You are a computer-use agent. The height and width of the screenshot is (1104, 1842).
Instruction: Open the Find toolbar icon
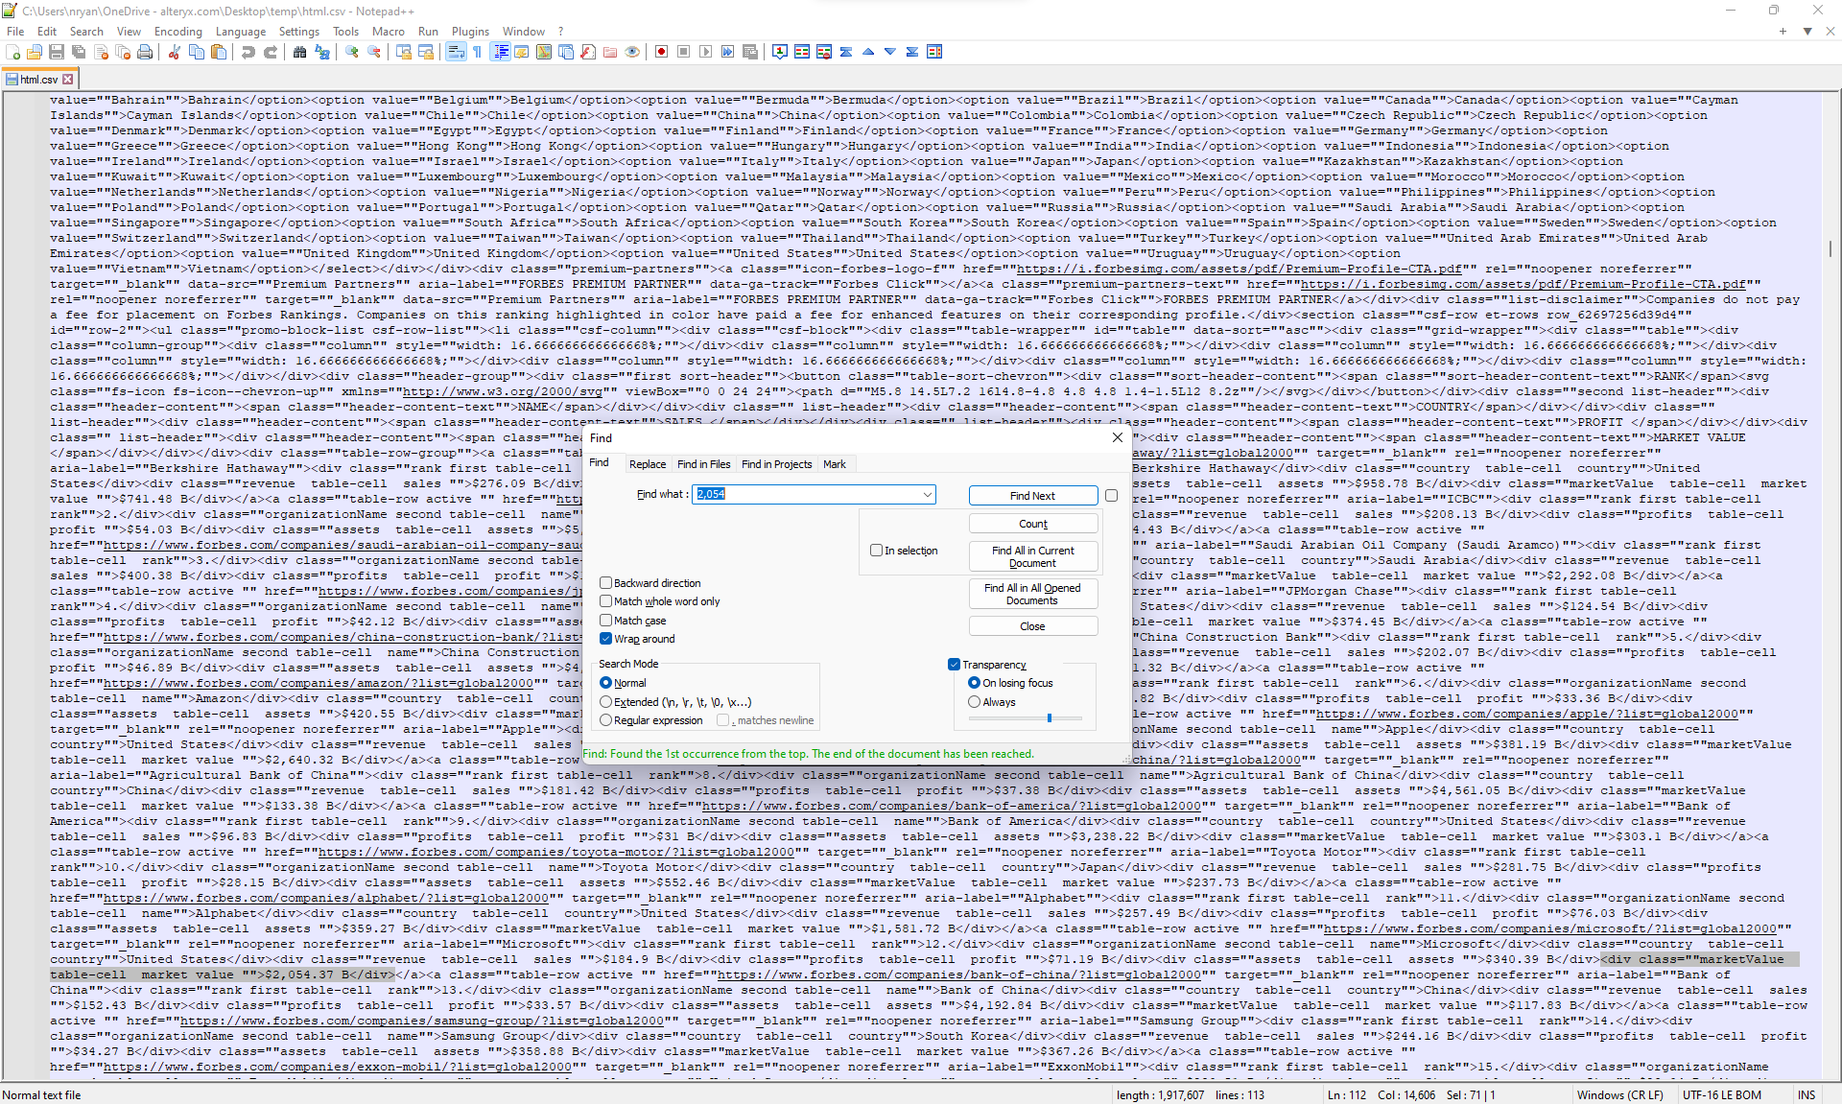[x=297, y=52]
